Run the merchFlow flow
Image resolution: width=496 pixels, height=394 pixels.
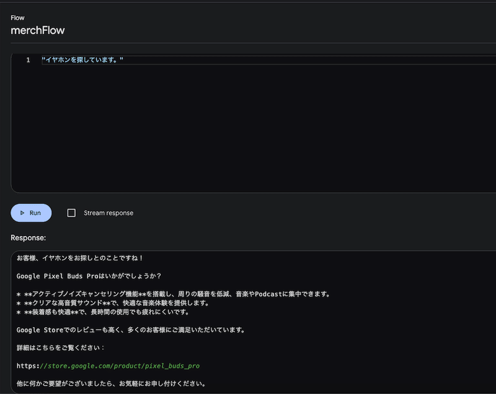coord(31,212)
